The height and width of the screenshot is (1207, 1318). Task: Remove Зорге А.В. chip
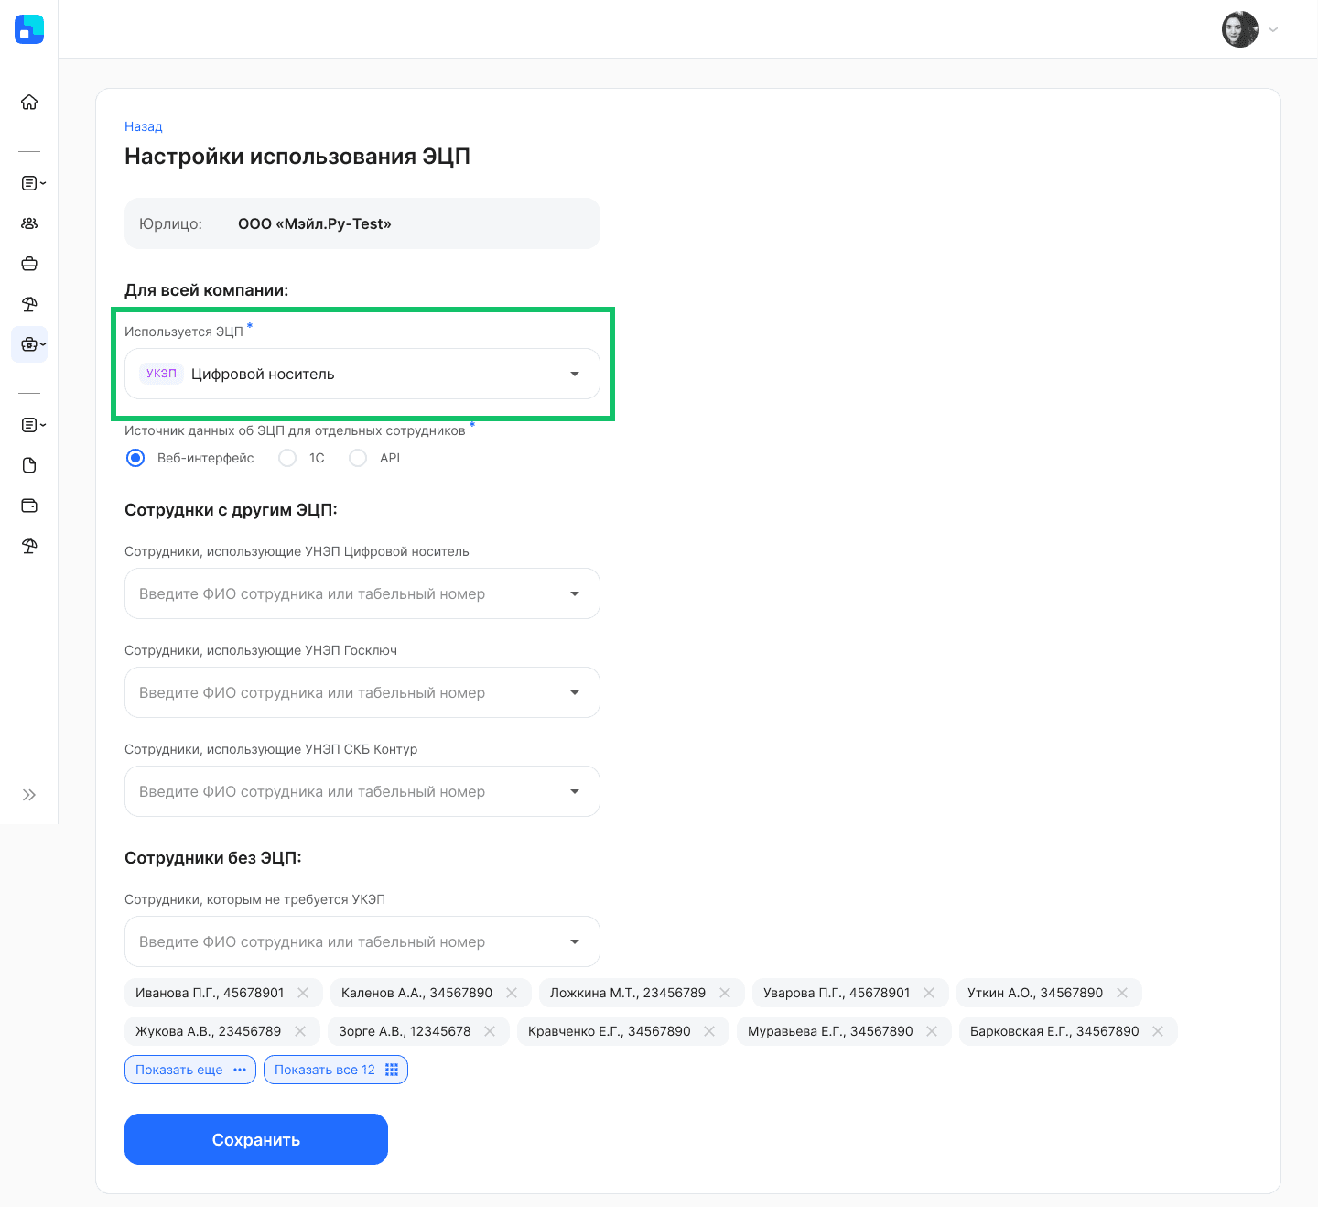(490, 1031)
